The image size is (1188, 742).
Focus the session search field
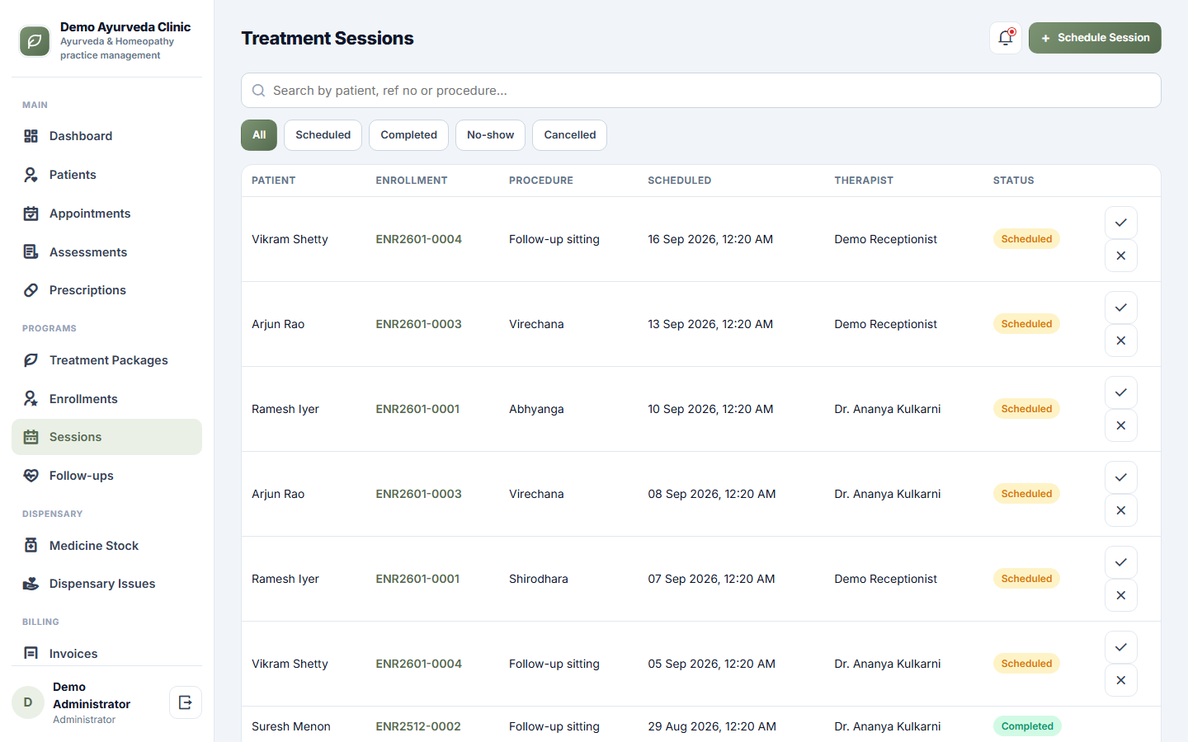pos(701,91)
